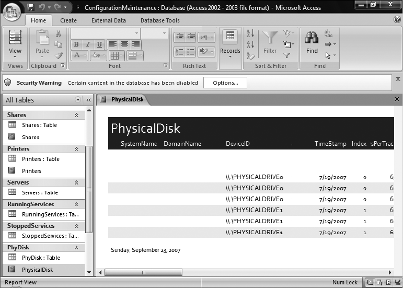403x288 pixels.
Task: Select the Format Painter brush
Action: pos(59,55)
